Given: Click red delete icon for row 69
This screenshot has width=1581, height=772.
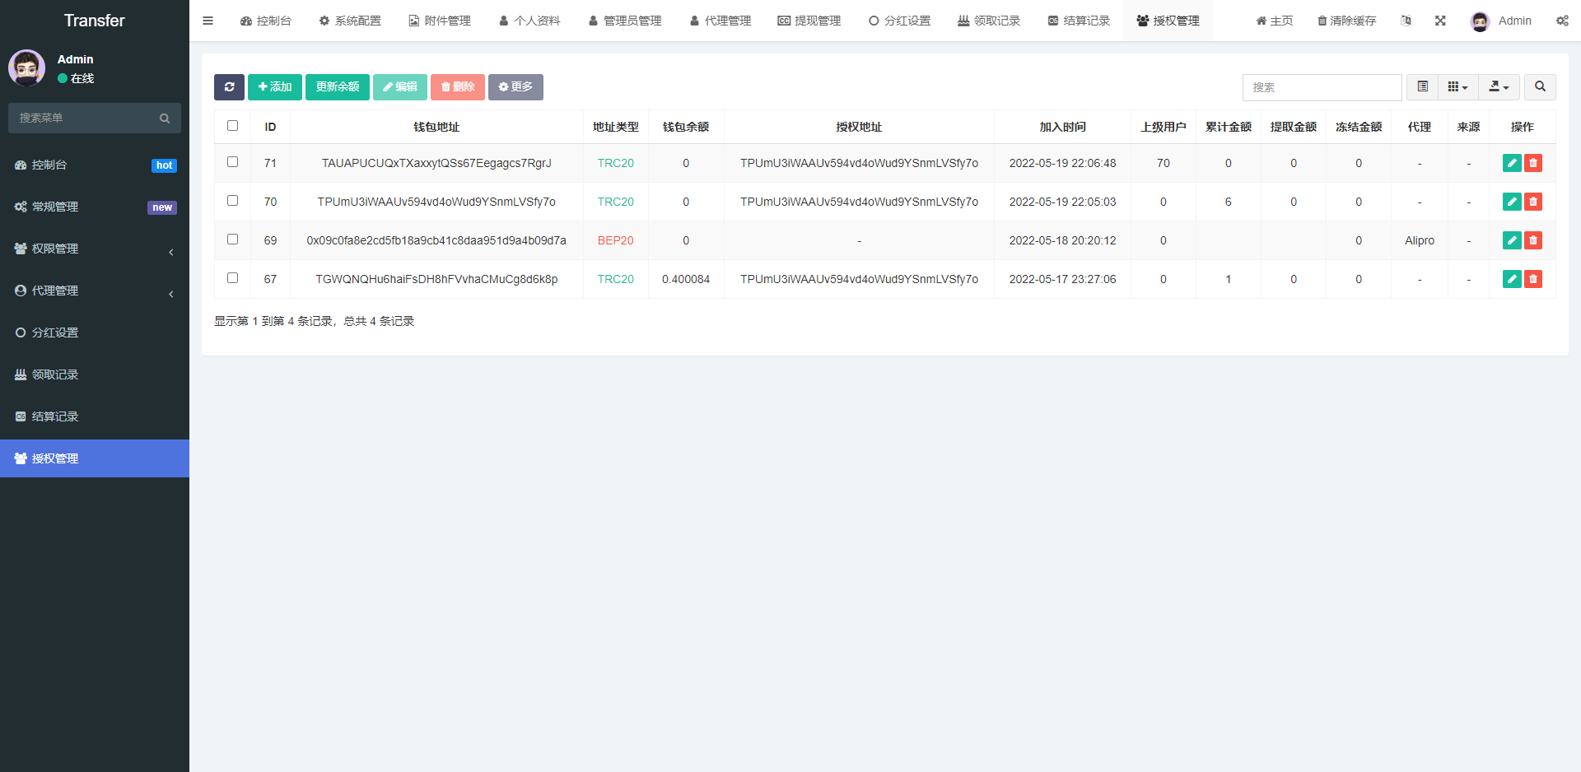Looking at the screenshot, I should point(1533,240).
